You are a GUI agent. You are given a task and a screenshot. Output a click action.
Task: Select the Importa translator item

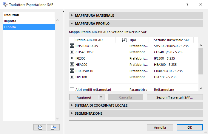pyautogui.click(x=29, y=21)
